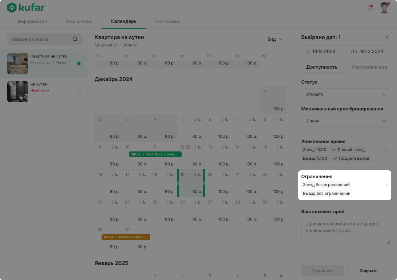This screenshot has height=280, width=397.
Task: Click the checkmark next to Поздний выезд
Action: (335, 158)
